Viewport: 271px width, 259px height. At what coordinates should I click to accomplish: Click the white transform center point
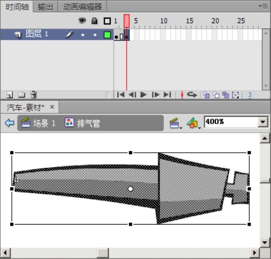pyautogui.click(x=130, y=189)
